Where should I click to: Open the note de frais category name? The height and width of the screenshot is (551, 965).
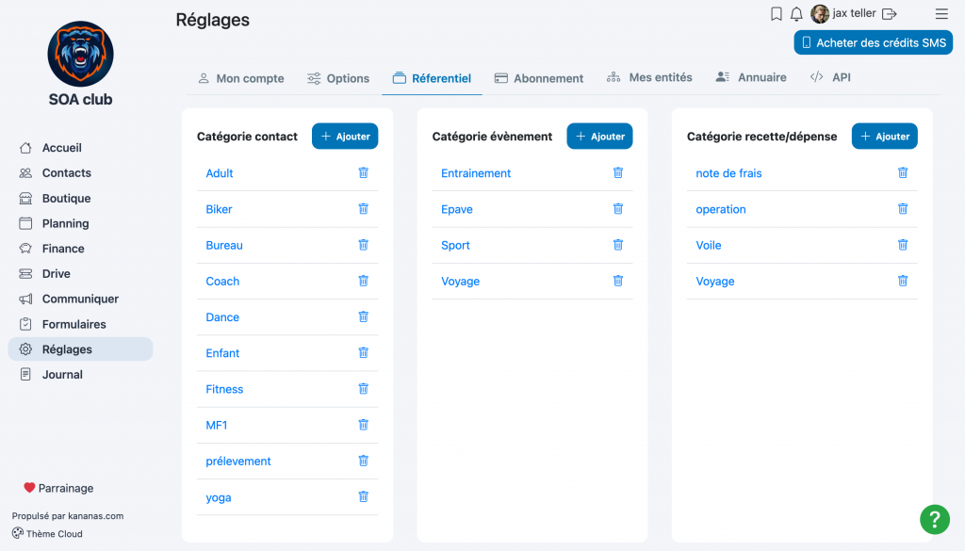tap(728, 173)
